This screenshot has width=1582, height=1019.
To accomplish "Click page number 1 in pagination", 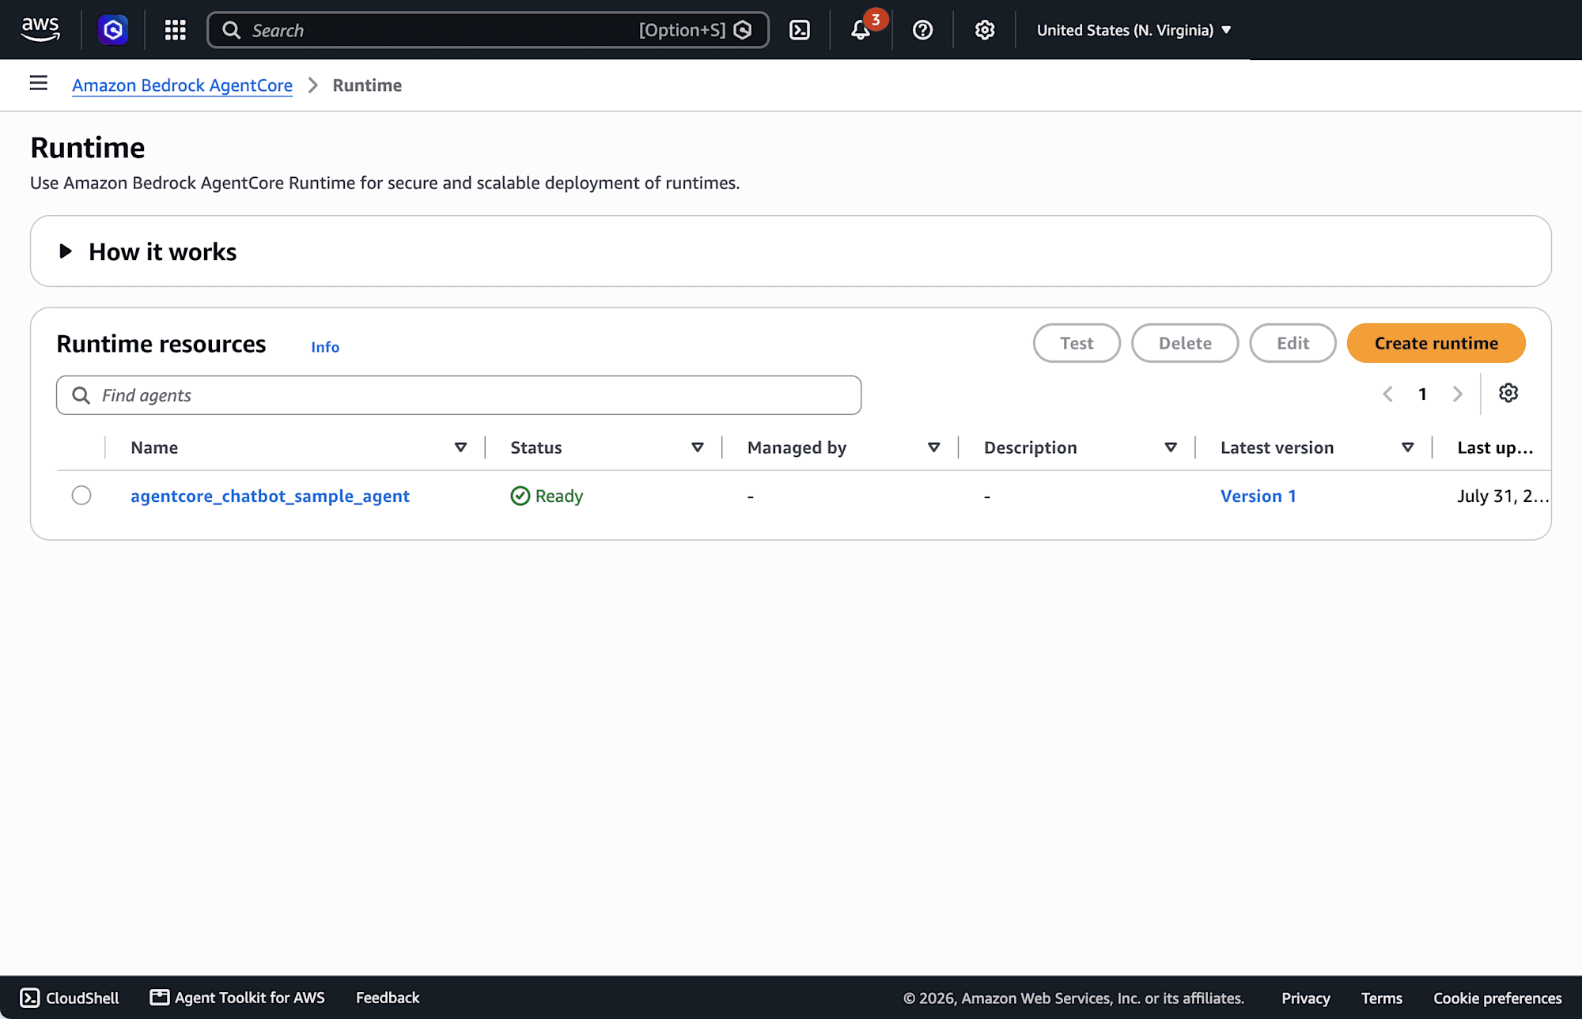I will tap(1422, 394).
